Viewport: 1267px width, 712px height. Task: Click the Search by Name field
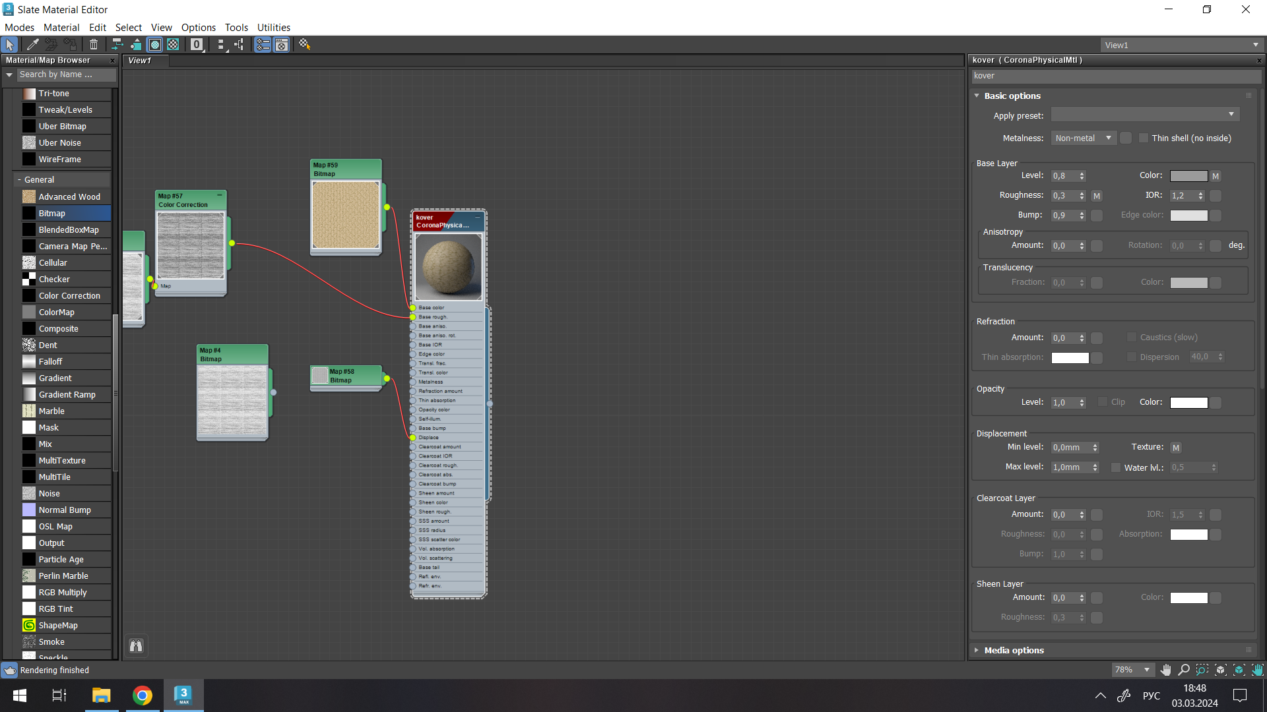(66, 74)
